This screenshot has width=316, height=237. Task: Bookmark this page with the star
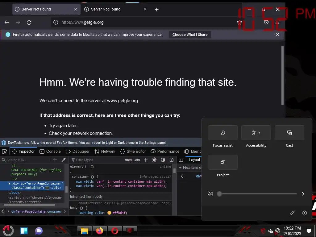tap(239, 22)
